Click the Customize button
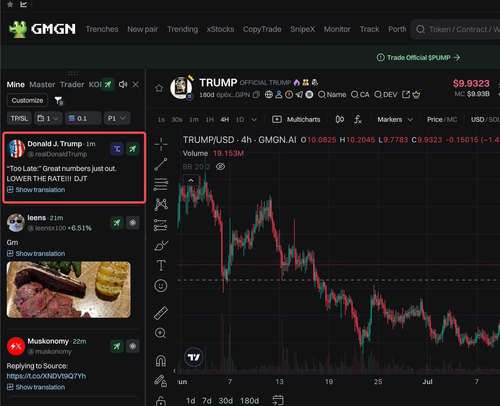Image resolution: width=500 pixels, height=406 pixels. (27, 100)
